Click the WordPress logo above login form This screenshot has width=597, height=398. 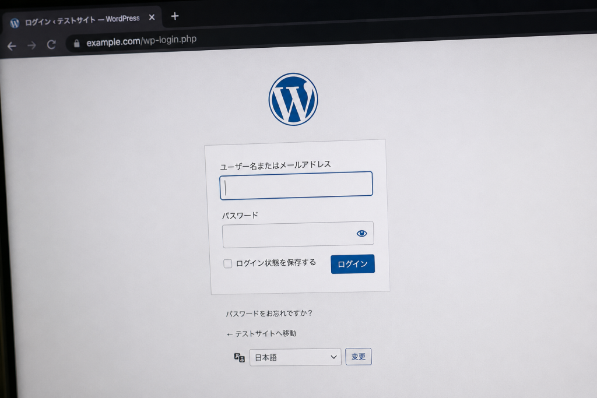click(293, 99)
